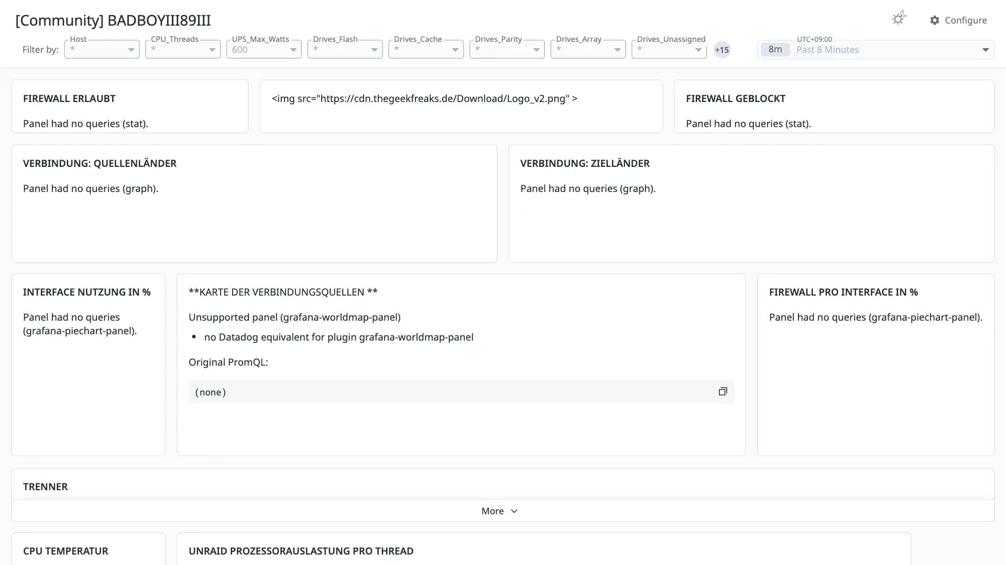
Task: Open the Configure dashboard button
Action: [x=958, y=20]
